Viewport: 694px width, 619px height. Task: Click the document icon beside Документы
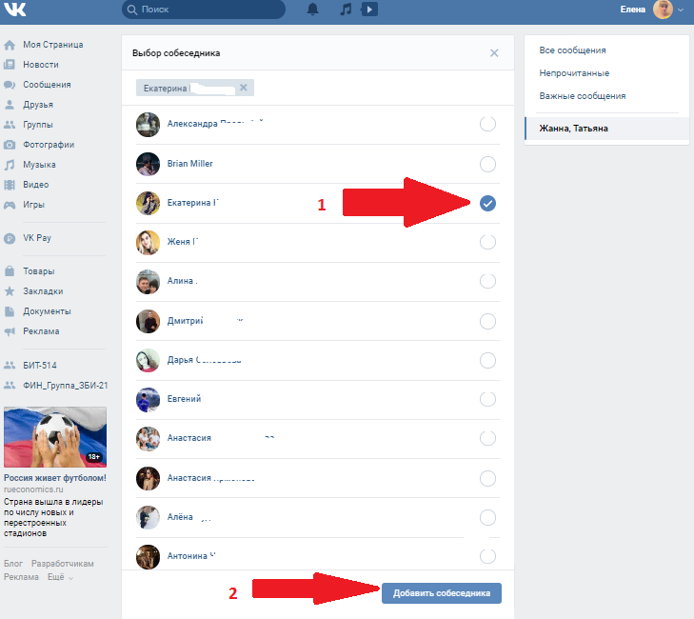pos(10,311)
